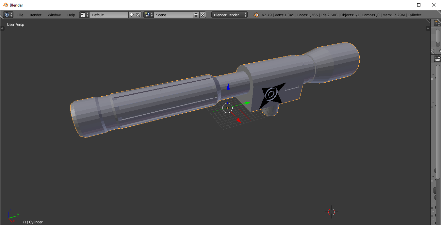The width and height of the screenshot is (441, 225).
Task: Open the scene browser icon
Action: 149,15
